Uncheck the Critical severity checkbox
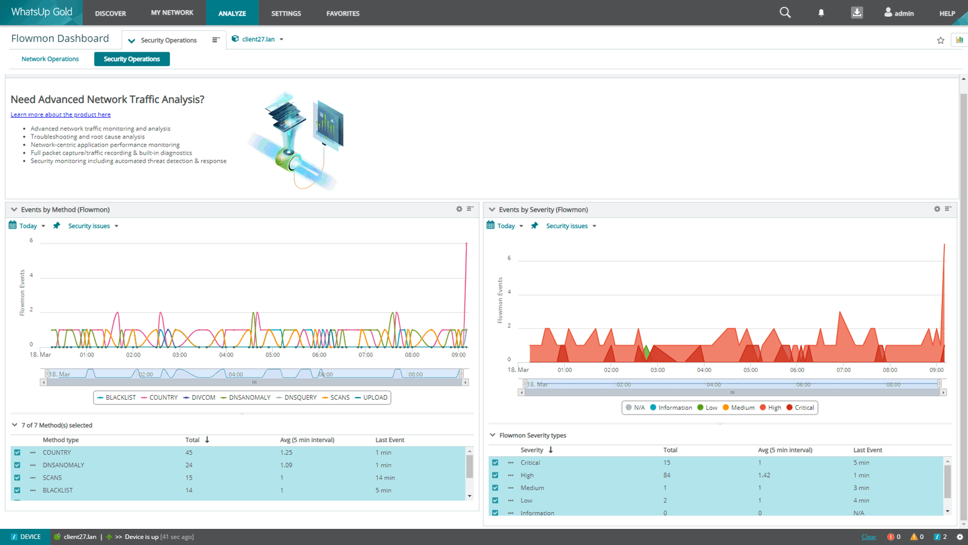 [x=495, y=463]
